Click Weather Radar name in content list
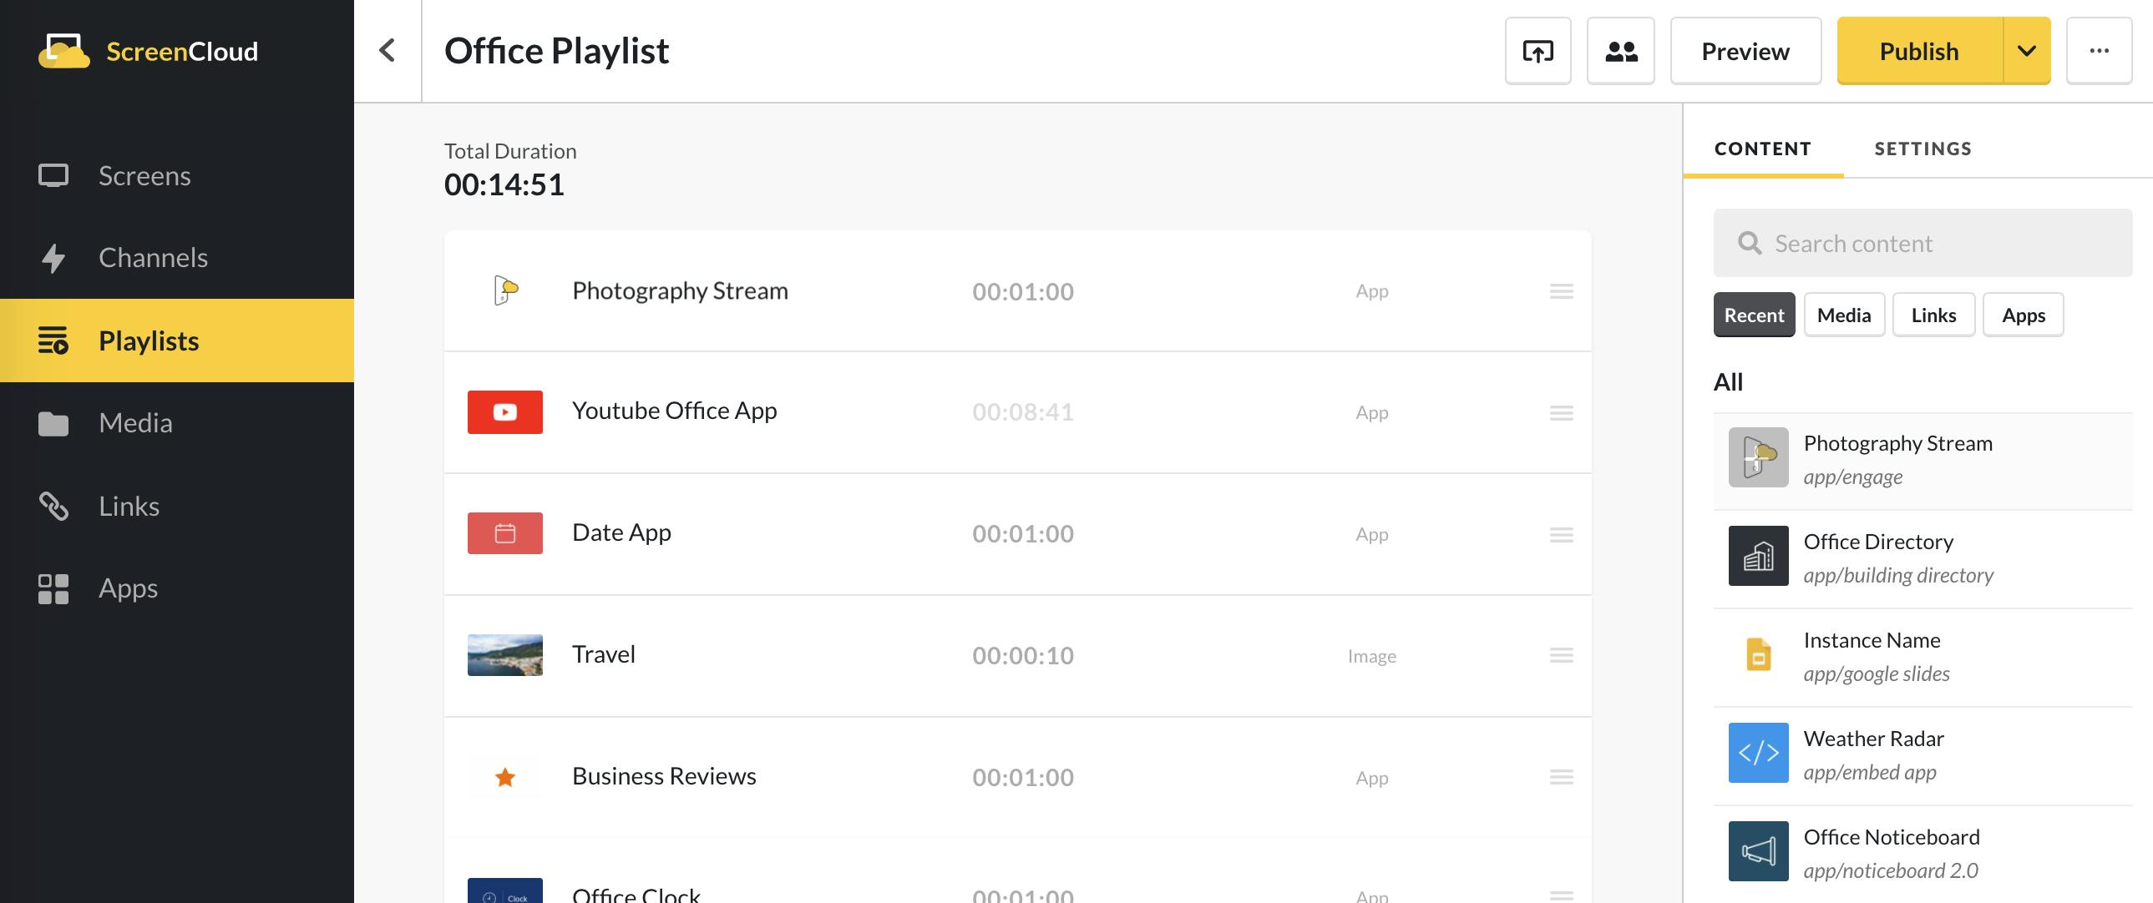This screenshot has width=2153, height=903. [1873, 739]
